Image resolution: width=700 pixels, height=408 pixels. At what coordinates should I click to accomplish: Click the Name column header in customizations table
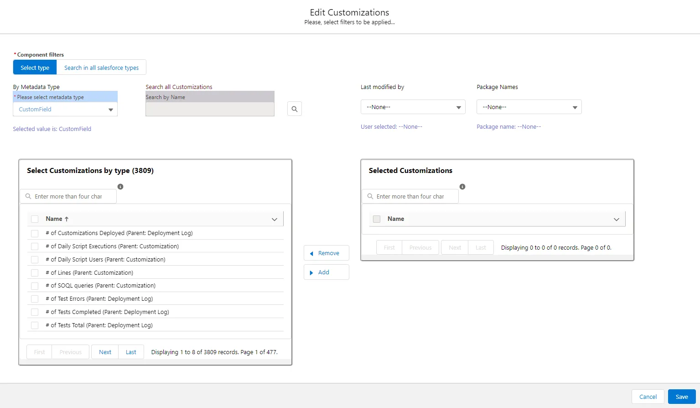[x=54, y=219]
